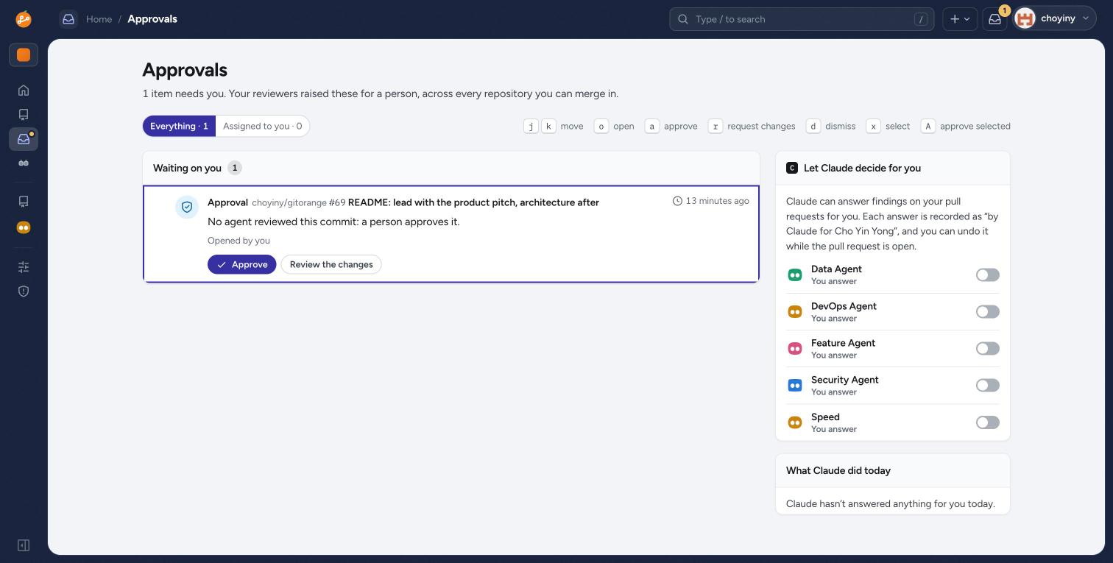The height and width of the screenshot is (563, 1113).
Task: Open the sliders settings icon in sidebar
Action: click(24, 267)
